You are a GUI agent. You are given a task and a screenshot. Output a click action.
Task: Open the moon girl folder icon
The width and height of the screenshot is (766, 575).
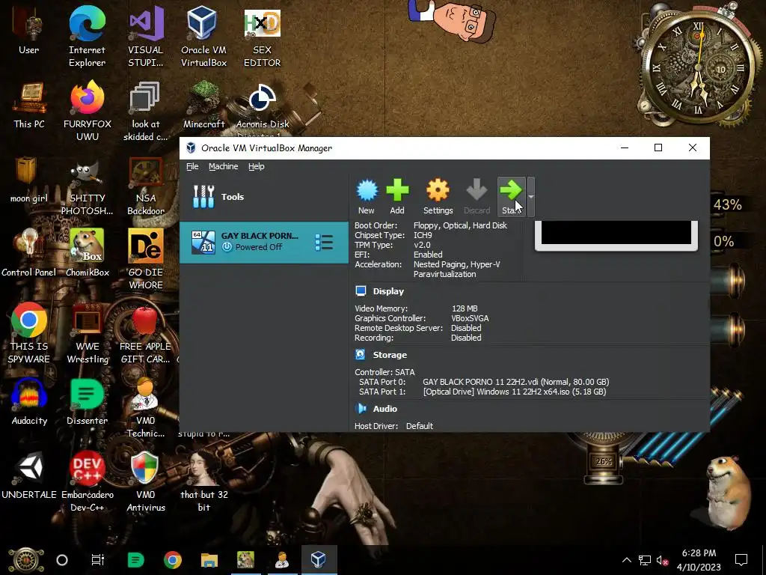[x=29, y=180]
